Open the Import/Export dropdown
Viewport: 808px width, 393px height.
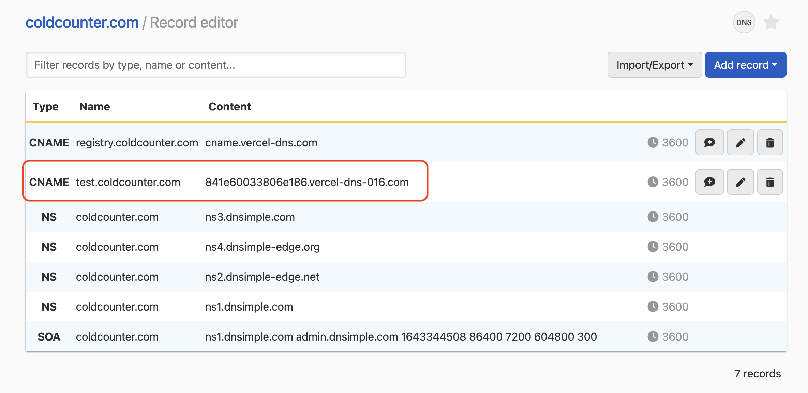(654, 65)
